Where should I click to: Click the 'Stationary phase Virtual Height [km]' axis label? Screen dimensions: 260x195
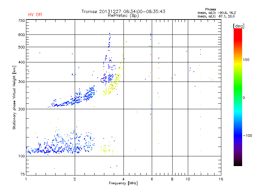14,97
